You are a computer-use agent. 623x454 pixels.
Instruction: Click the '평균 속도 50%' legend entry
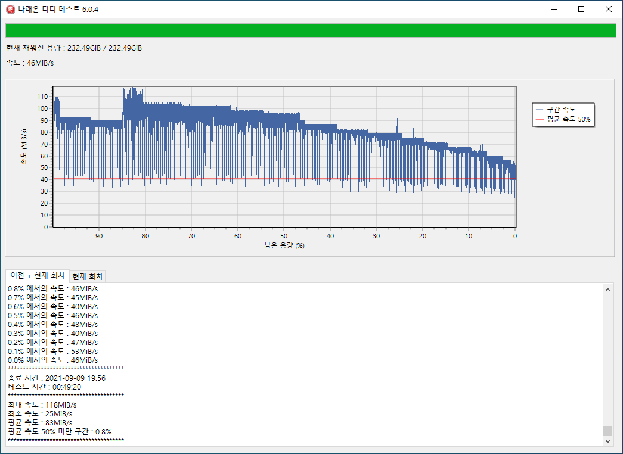point(563,119)
